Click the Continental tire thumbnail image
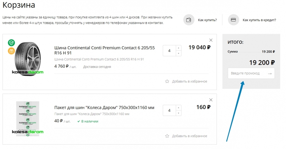Viewport: 286px width, 149px height. [28, 58]
